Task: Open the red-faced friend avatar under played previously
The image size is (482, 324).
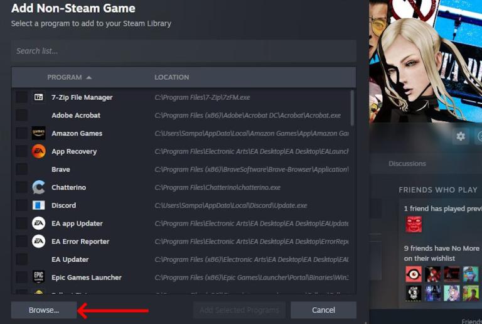Action: (414, 224)
